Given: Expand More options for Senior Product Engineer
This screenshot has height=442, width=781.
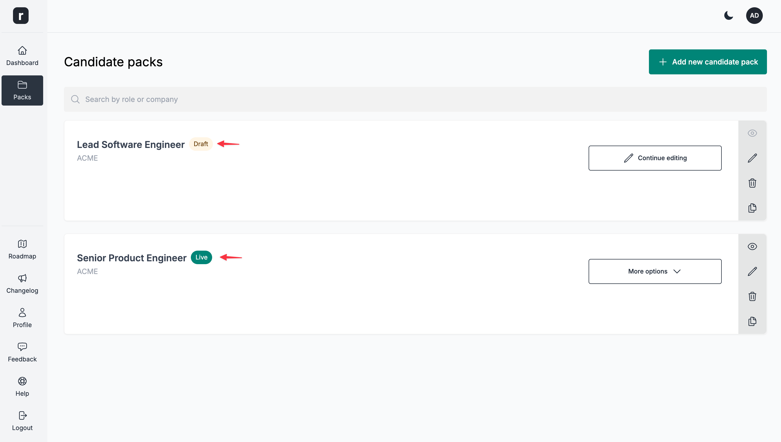Looking at the screenshot, I should pyautogui.click(x=654, y=271).
